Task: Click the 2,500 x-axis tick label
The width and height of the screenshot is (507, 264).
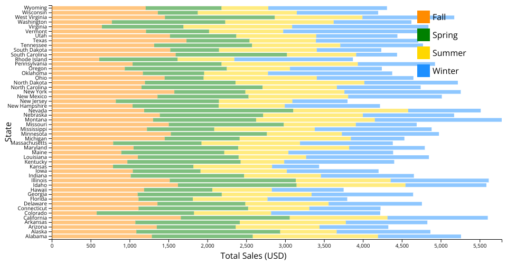Action: click(246, 246)
